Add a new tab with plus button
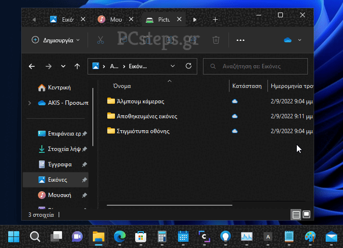 pyautogui.click(x=215, y=20)
